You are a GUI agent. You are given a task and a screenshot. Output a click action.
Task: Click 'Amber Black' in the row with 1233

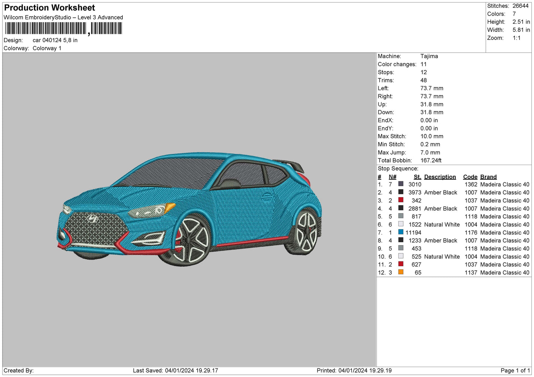point(441,241)
